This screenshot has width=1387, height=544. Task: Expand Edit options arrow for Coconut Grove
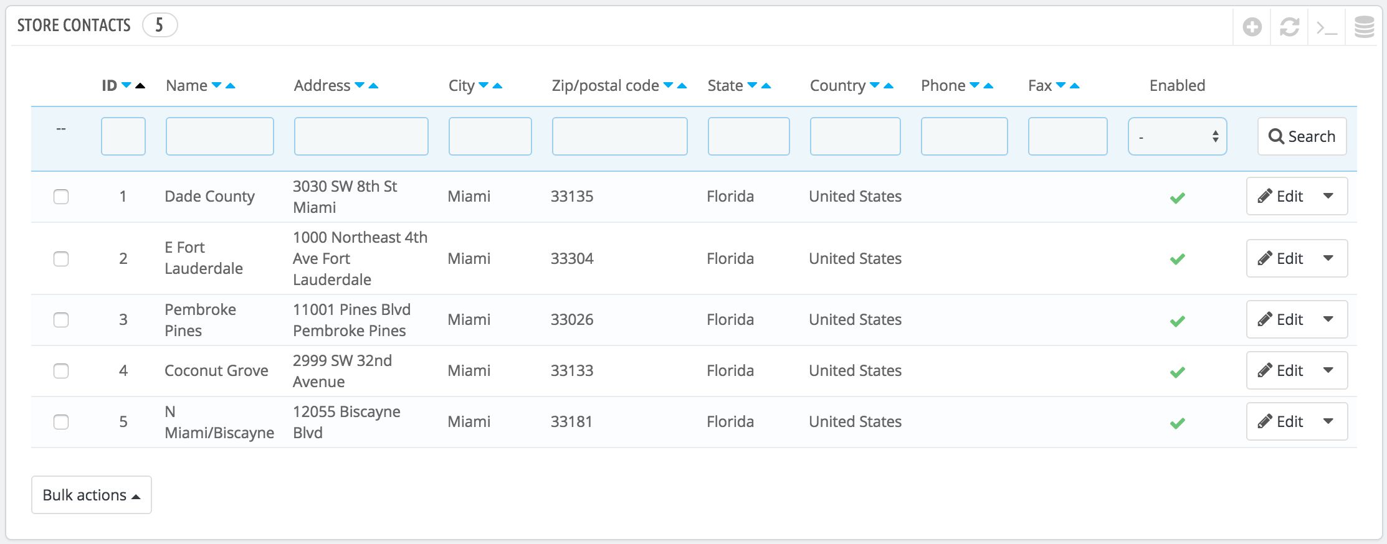coord(1328,370)
